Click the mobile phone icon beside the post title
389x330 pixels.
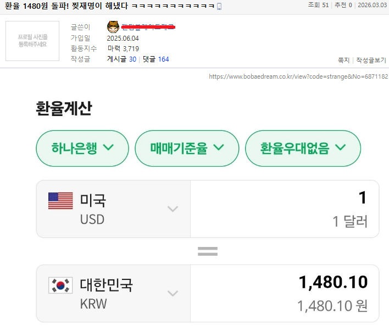point(219,6)
